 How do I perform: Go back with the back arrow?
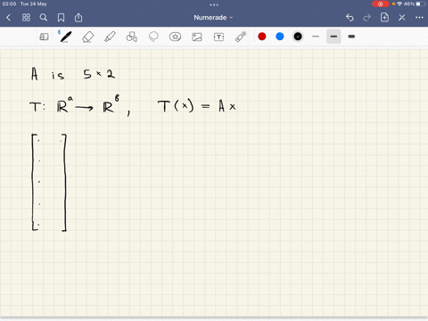(8, 18)
